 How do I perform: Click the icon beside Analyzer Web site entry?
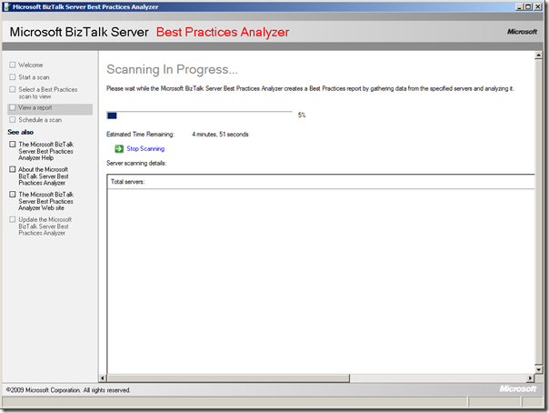coord(13,195)
